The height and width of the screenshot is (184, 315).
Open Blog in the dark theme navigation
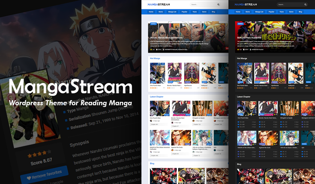coord(300,12)
